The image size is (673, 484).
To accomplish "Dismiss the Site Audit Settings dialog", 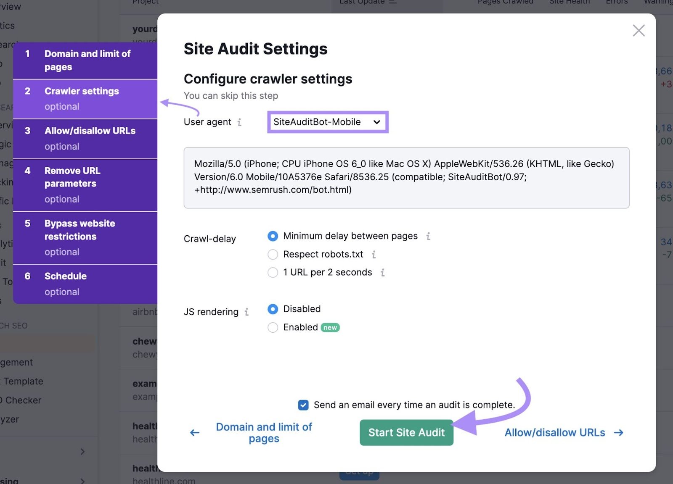I will [x=639, y=31].
